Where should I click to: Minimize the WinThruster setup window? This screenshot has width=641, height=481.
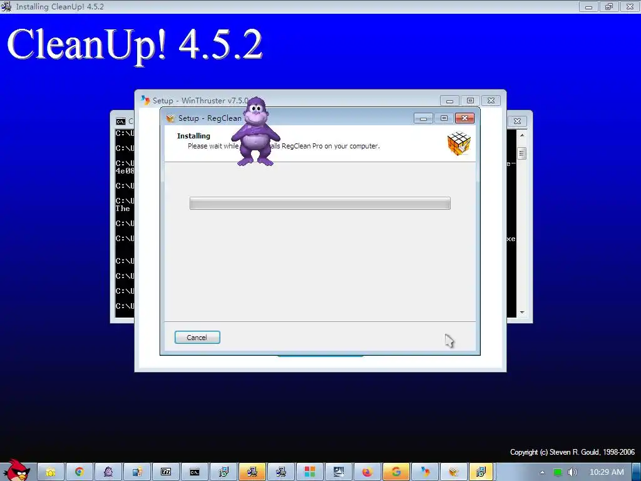[449, 101]
